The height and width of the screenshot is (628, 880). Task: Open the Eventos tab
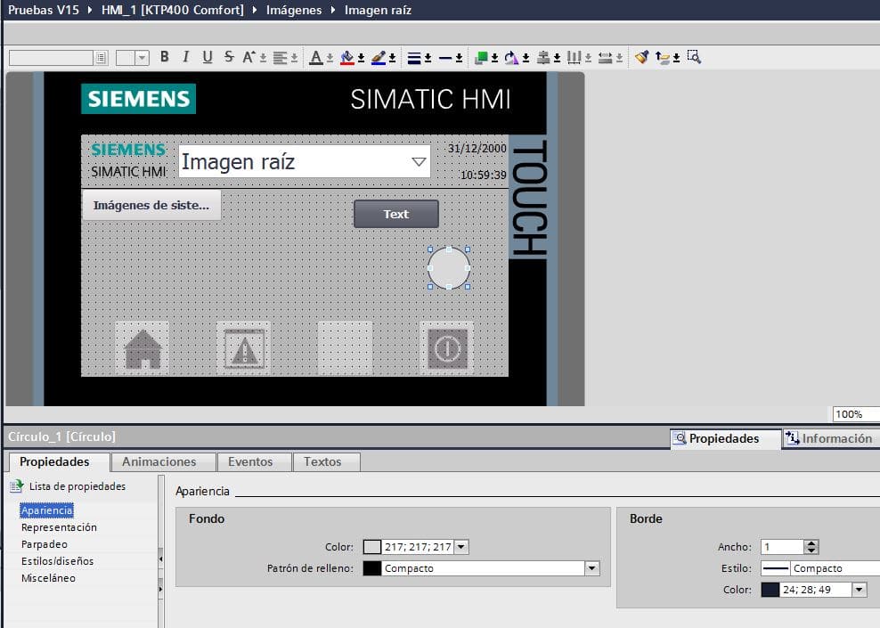coord(254,461)
